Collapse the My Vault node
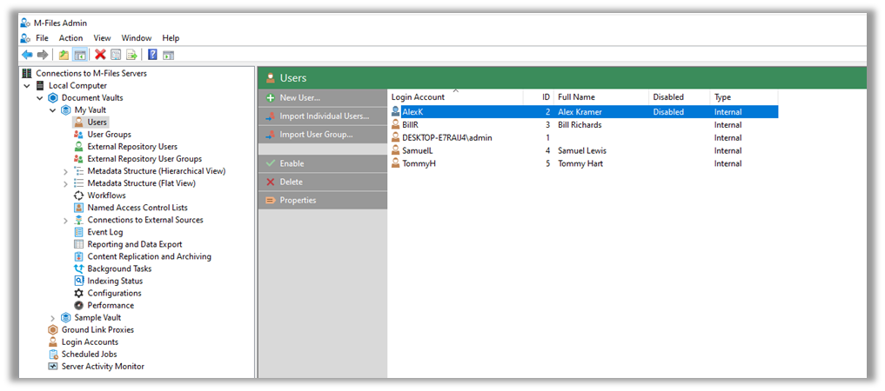 pos(53,109)
